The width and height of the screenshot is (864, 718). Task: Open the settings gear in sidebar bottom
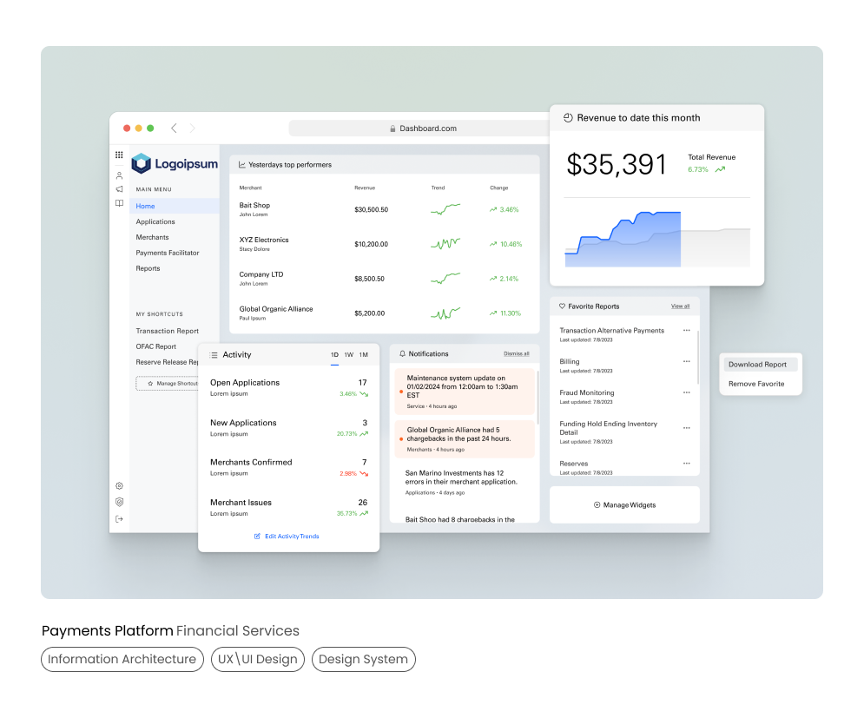point(119,486)
